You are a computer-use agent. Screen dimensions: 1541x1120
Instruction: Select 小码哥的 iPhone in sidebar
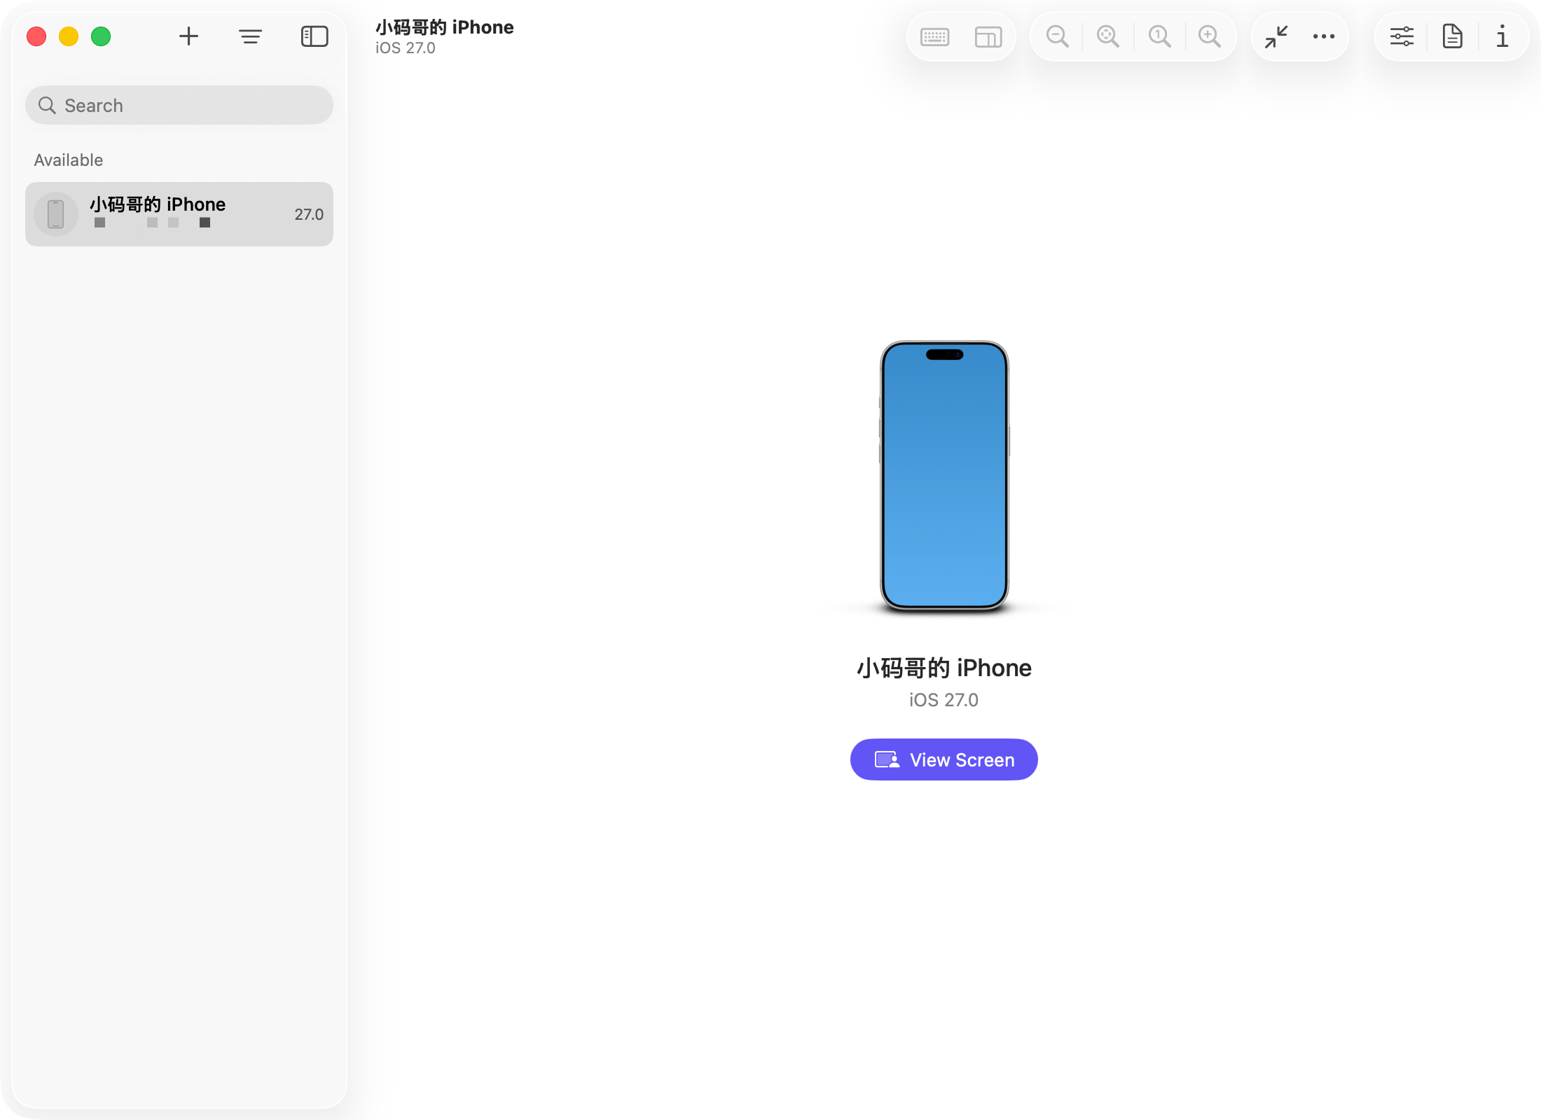(x=179, y=214)
